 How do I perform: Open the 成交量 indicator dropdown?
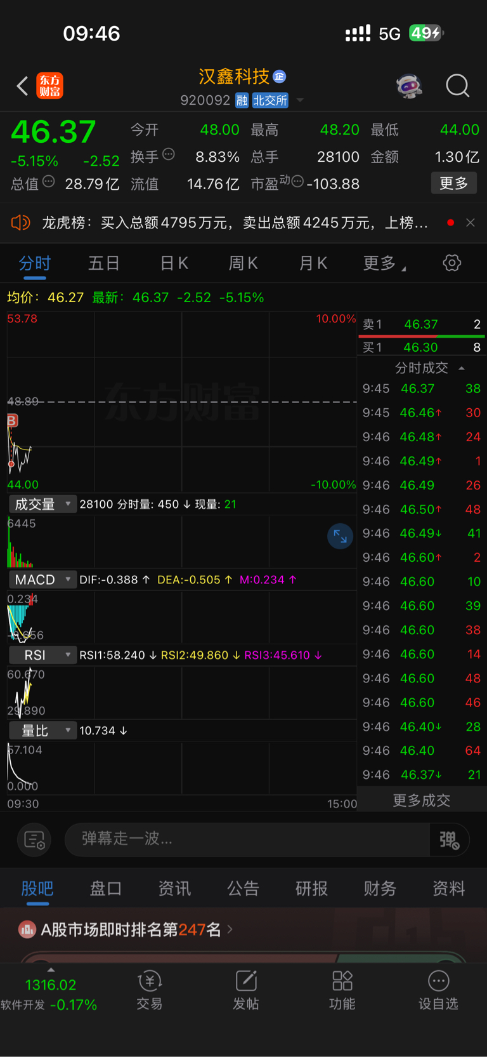[x=42, y=504]
